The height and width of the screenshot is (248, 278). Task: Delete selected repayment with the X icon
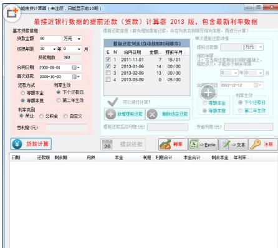(x=152, y=114)
